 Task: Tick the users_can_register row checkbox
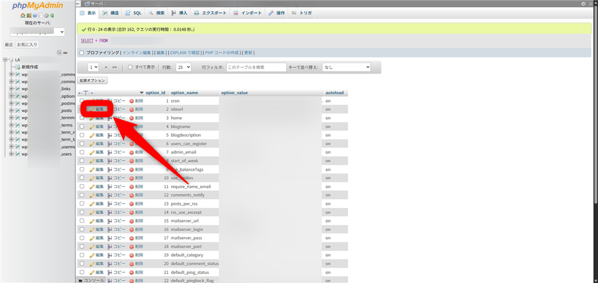point(81,144)
